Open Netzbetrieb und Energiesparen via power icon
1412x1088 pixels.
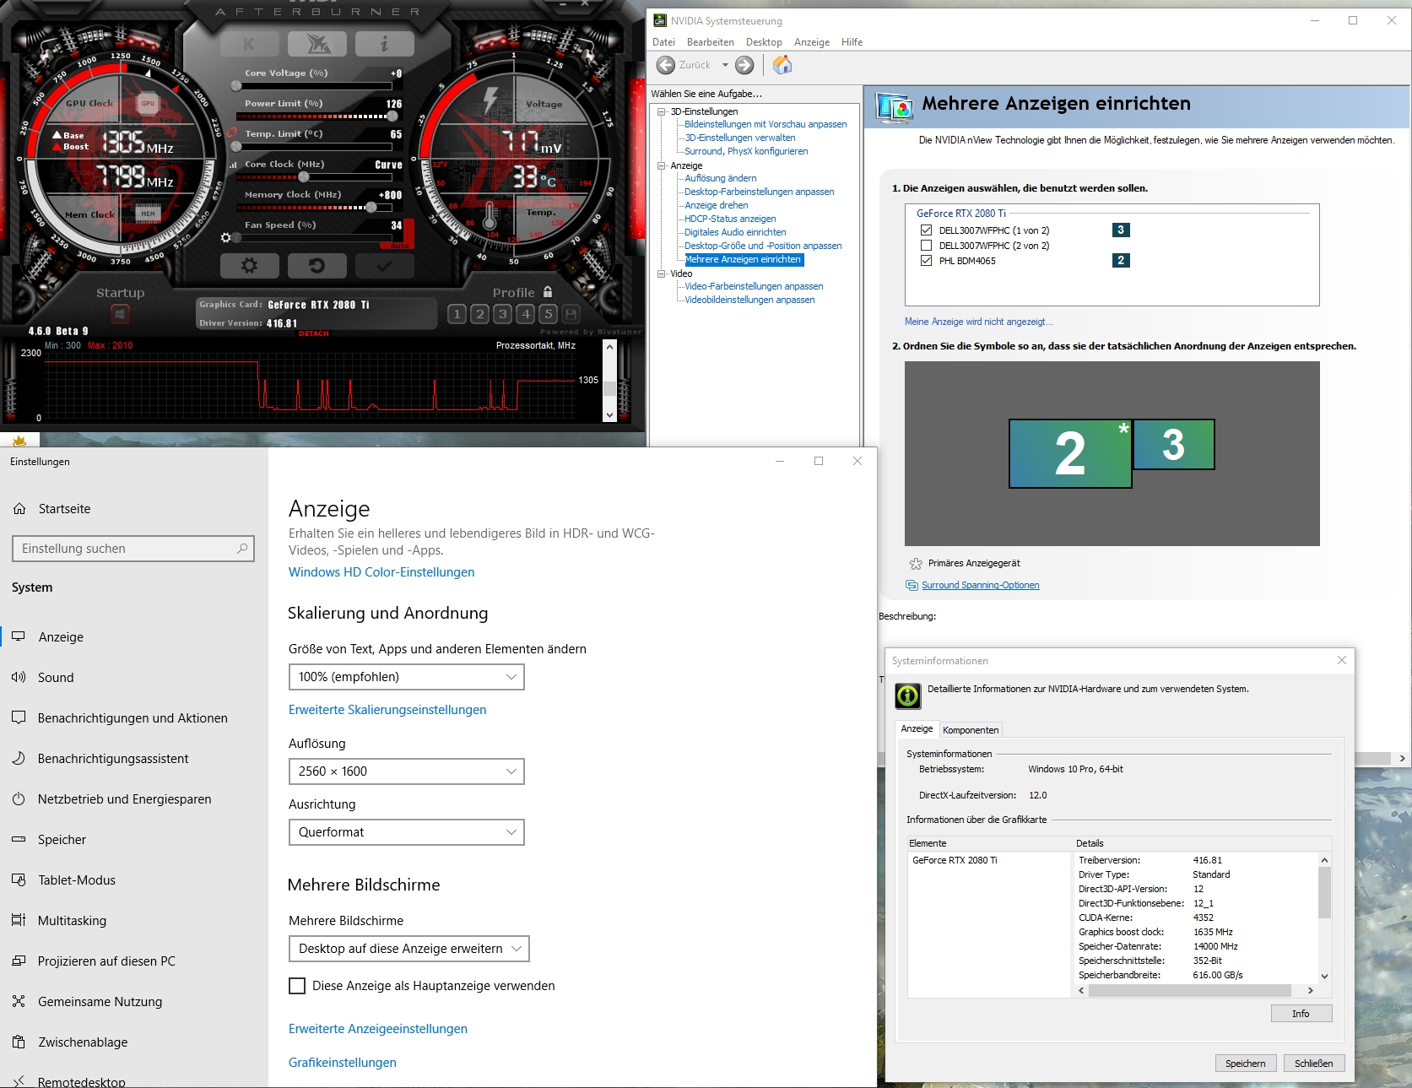tap(19, 798)
